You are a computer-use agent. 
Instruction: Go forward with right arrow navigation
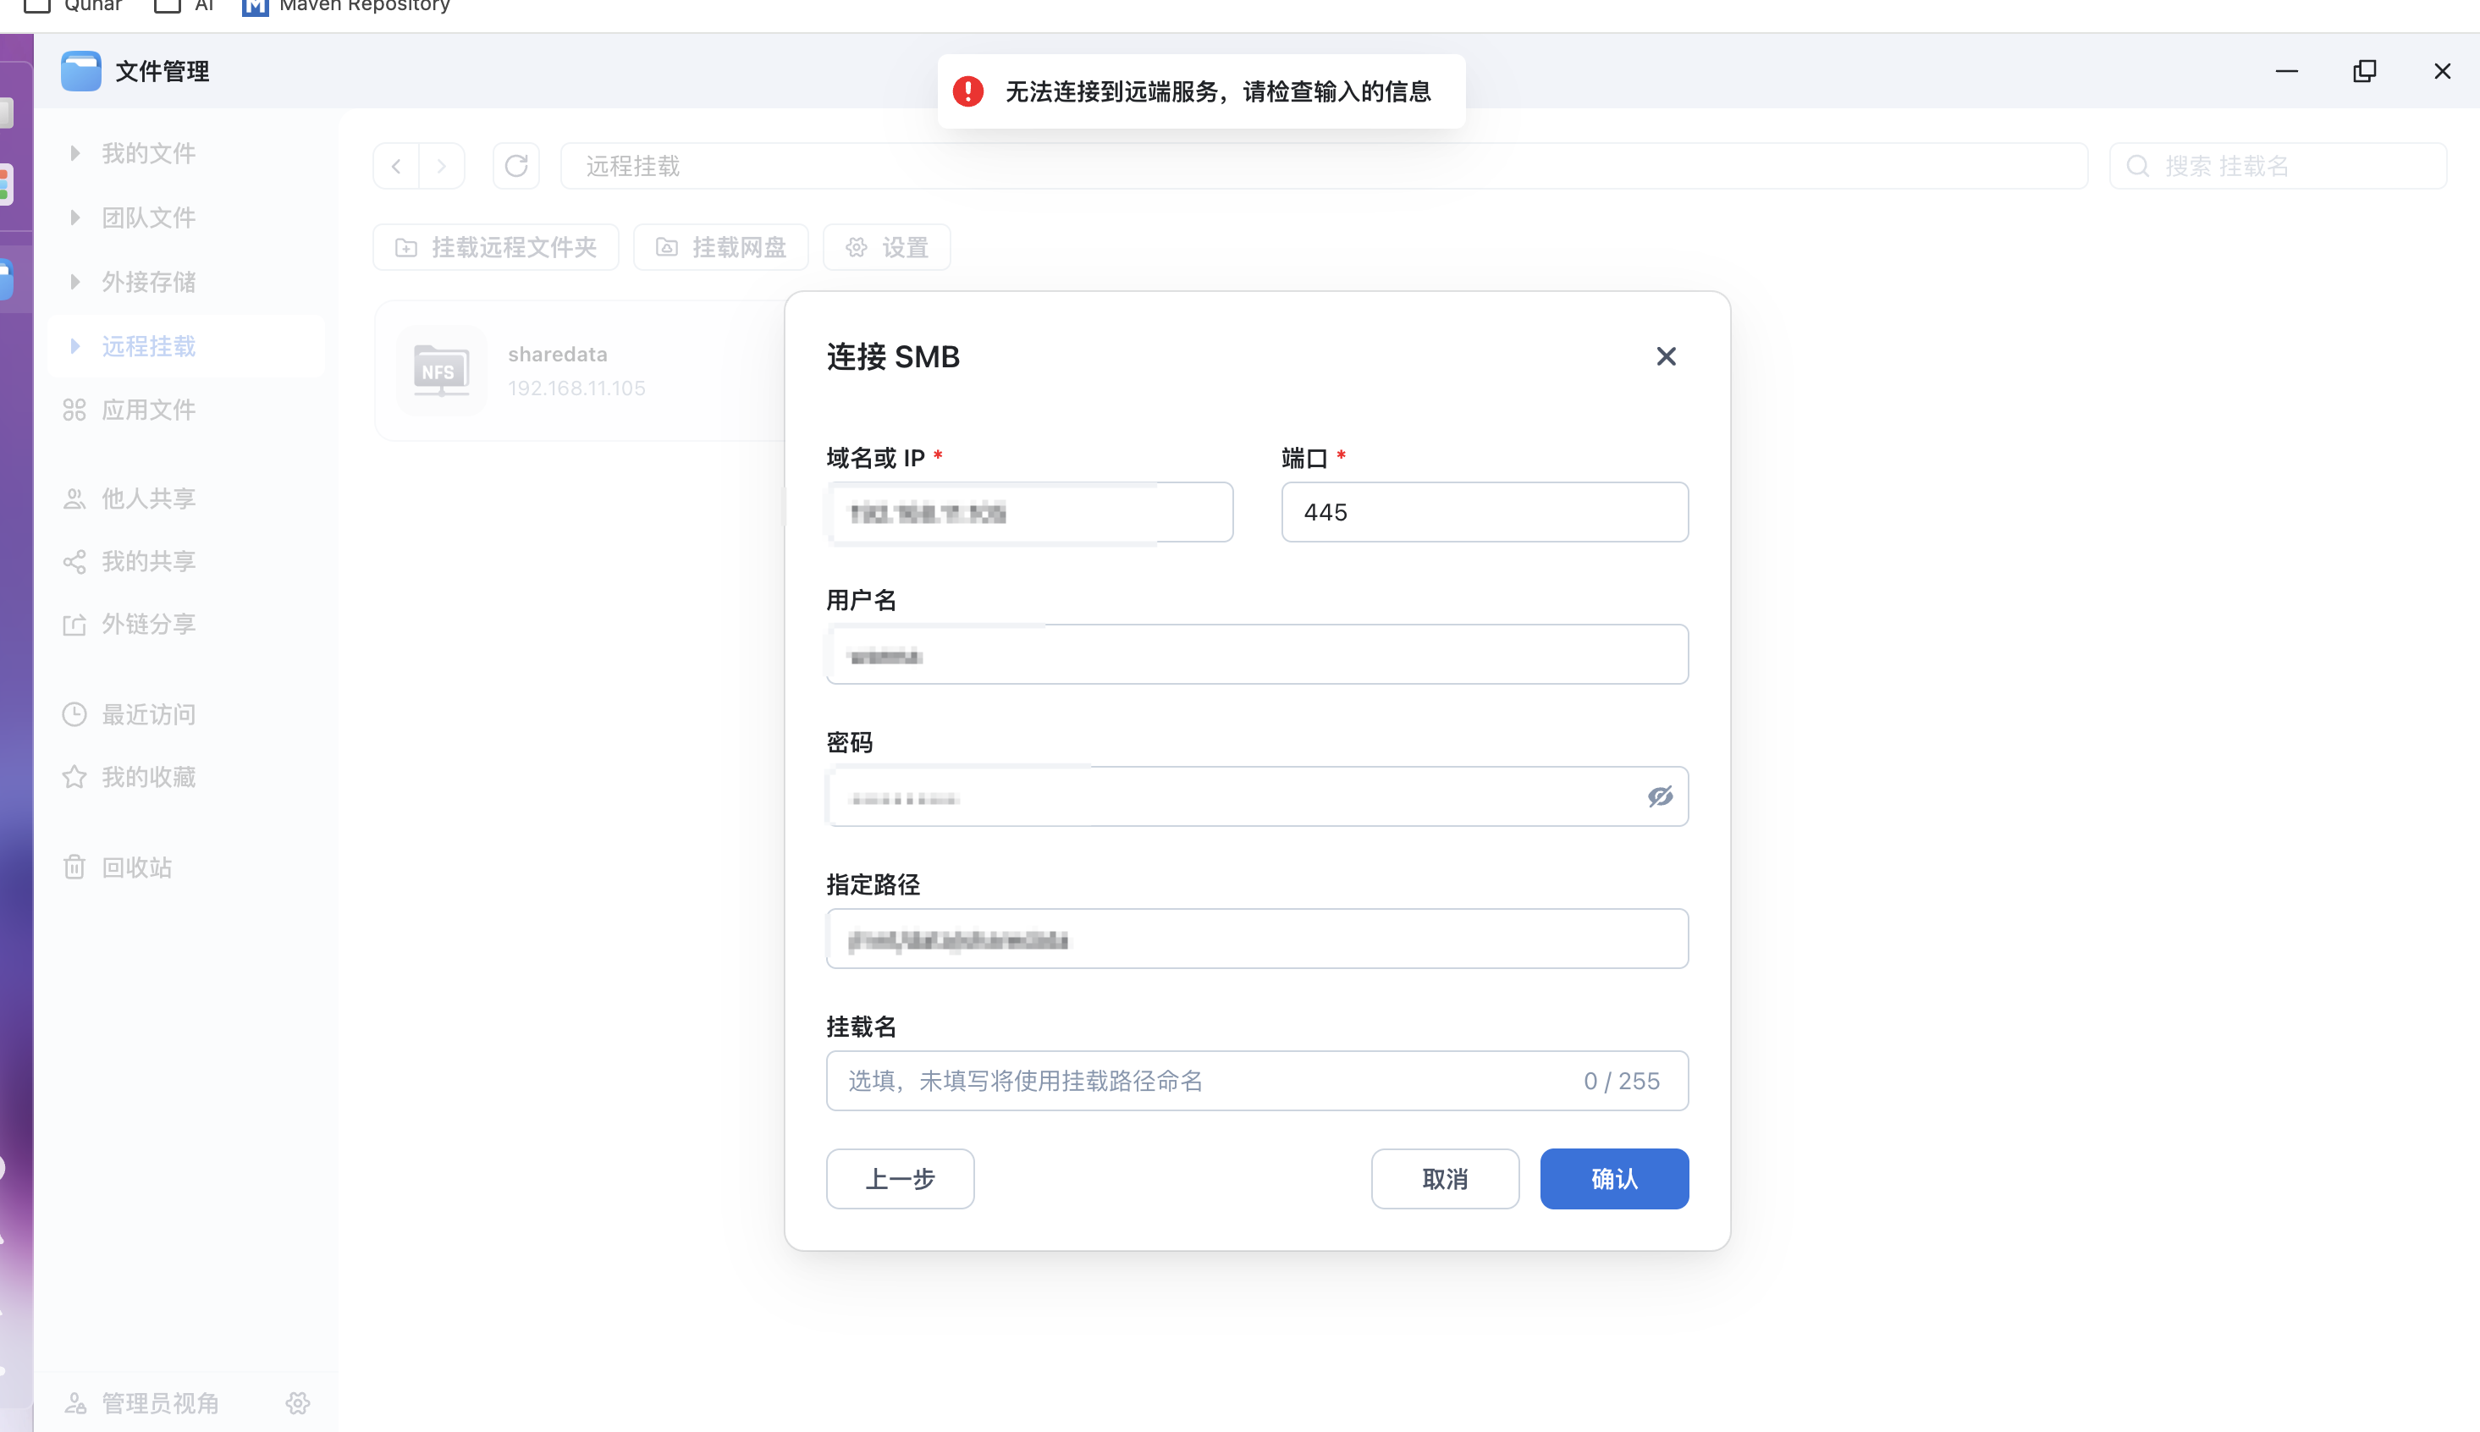(443, 166)
